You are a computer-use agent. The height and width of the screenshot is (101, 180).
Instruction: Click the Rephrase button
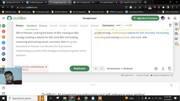(x=79, y=68)
